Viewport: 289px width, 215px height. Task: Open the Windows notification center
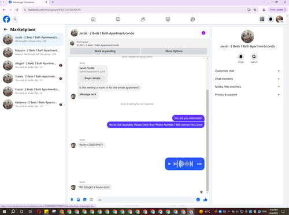pyautogui.click(x=283, y=212)
